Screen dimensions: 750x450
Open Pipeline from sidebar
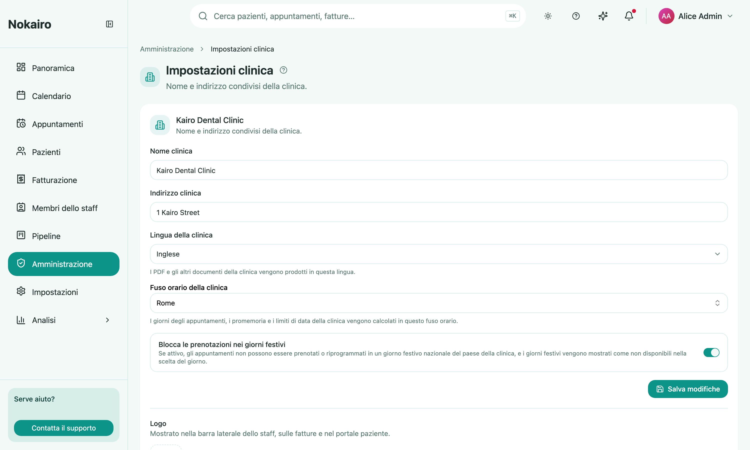click(64, 236)
